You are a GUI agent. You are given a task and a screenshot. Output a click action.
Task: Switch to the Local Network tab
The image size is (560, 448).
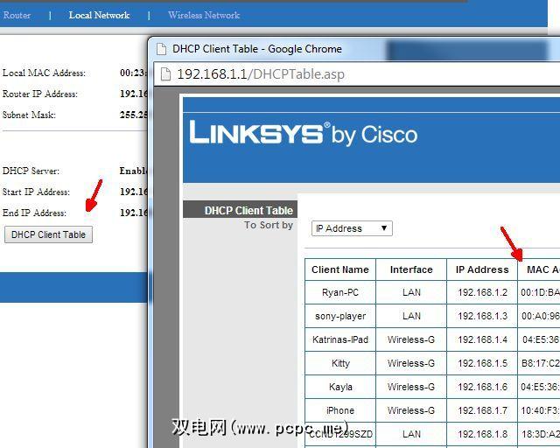click(99, 15)
